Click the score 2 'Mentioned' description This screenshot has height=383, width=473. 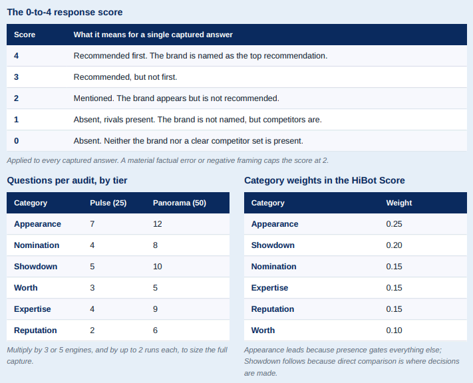(x=176, y=98)
